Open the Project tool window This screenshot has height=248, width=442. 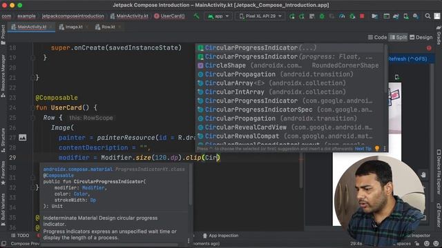[3, 35]
